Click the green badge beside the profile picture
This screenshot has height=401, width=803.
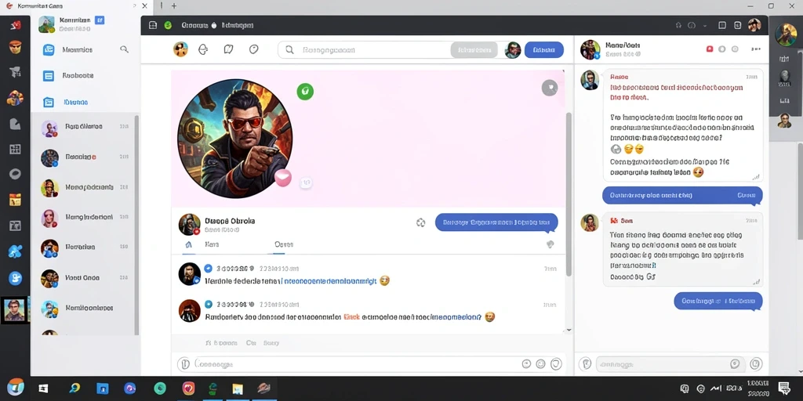coord(305,92)
